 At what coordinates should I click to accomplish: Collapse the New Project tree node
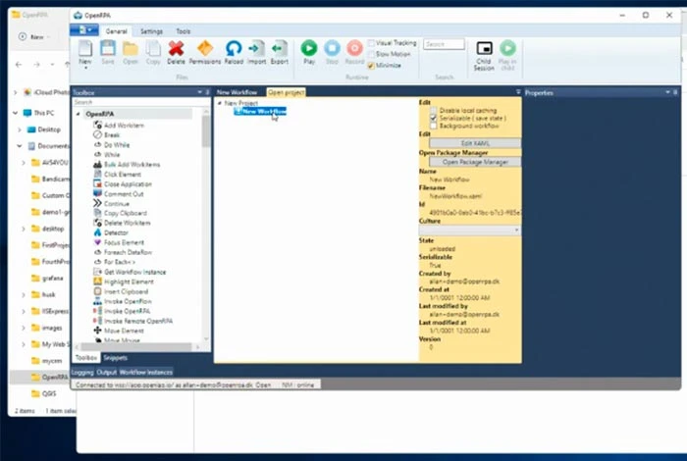(220, 103)
